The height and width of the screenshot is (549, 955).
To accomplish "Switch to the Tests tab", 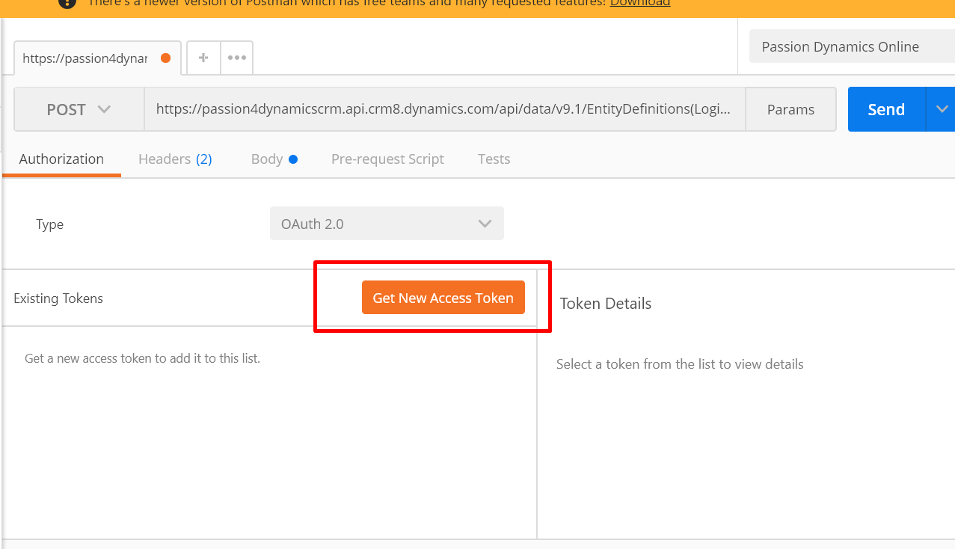I will click(x=494, y=159).
